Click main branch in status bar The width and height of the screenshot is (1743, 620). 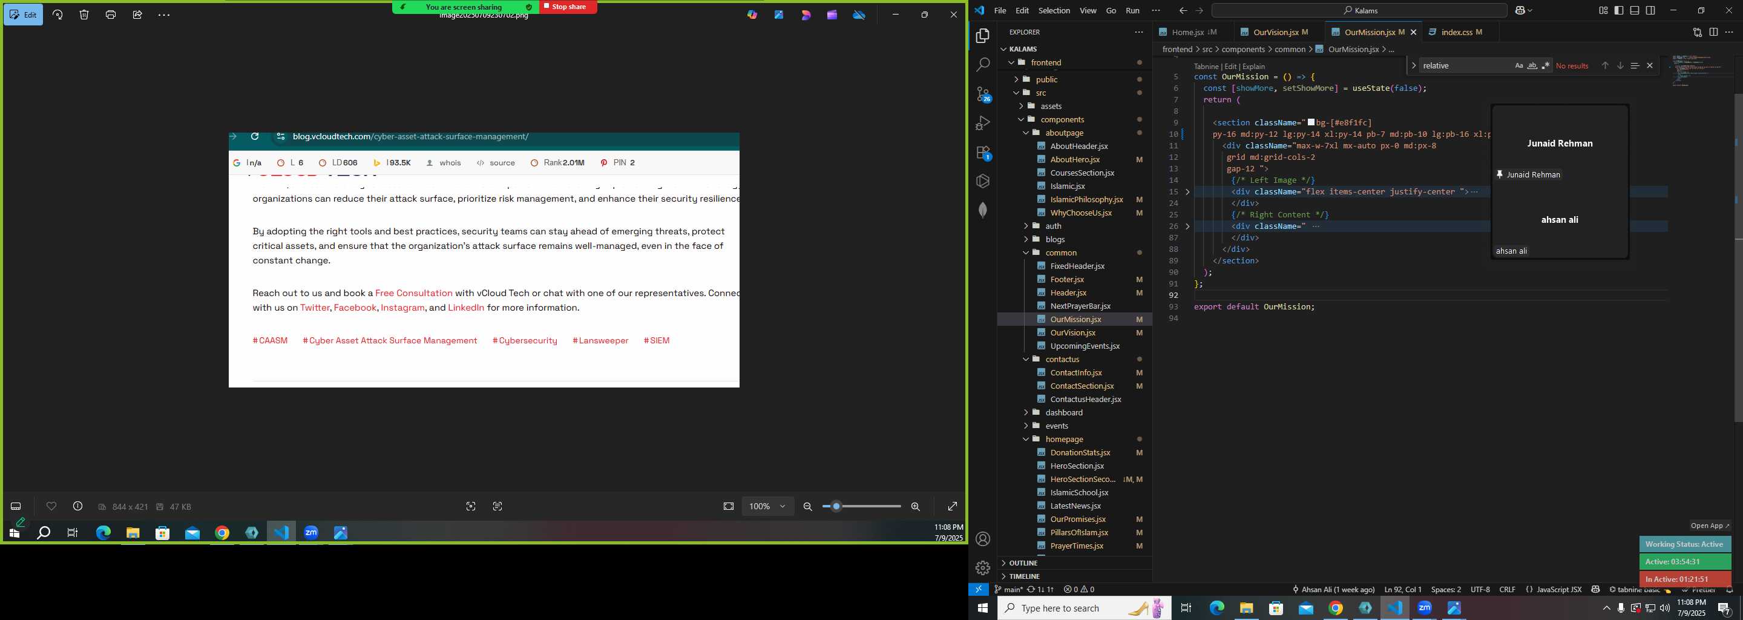(1008, 590)
